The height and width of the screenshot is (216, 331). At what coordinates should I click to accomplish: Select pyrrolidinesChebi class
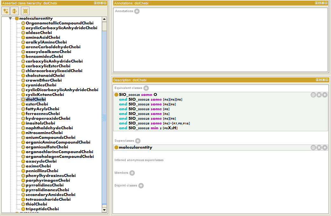tap(45, 185)
